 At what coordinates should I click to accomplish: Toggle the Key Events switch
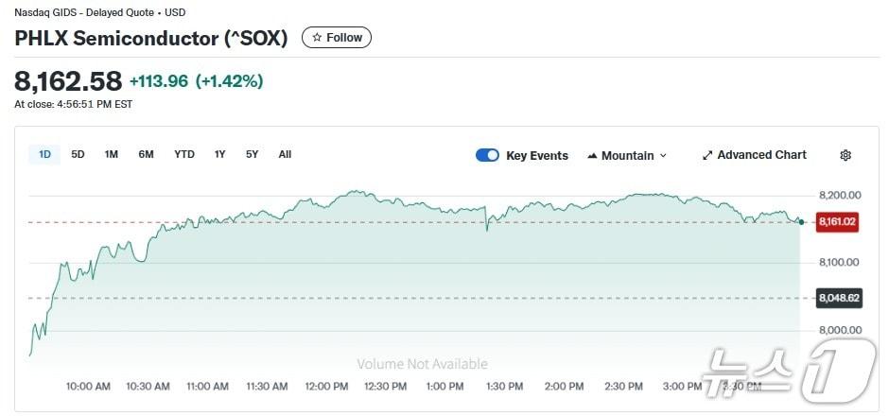(487, 155)
